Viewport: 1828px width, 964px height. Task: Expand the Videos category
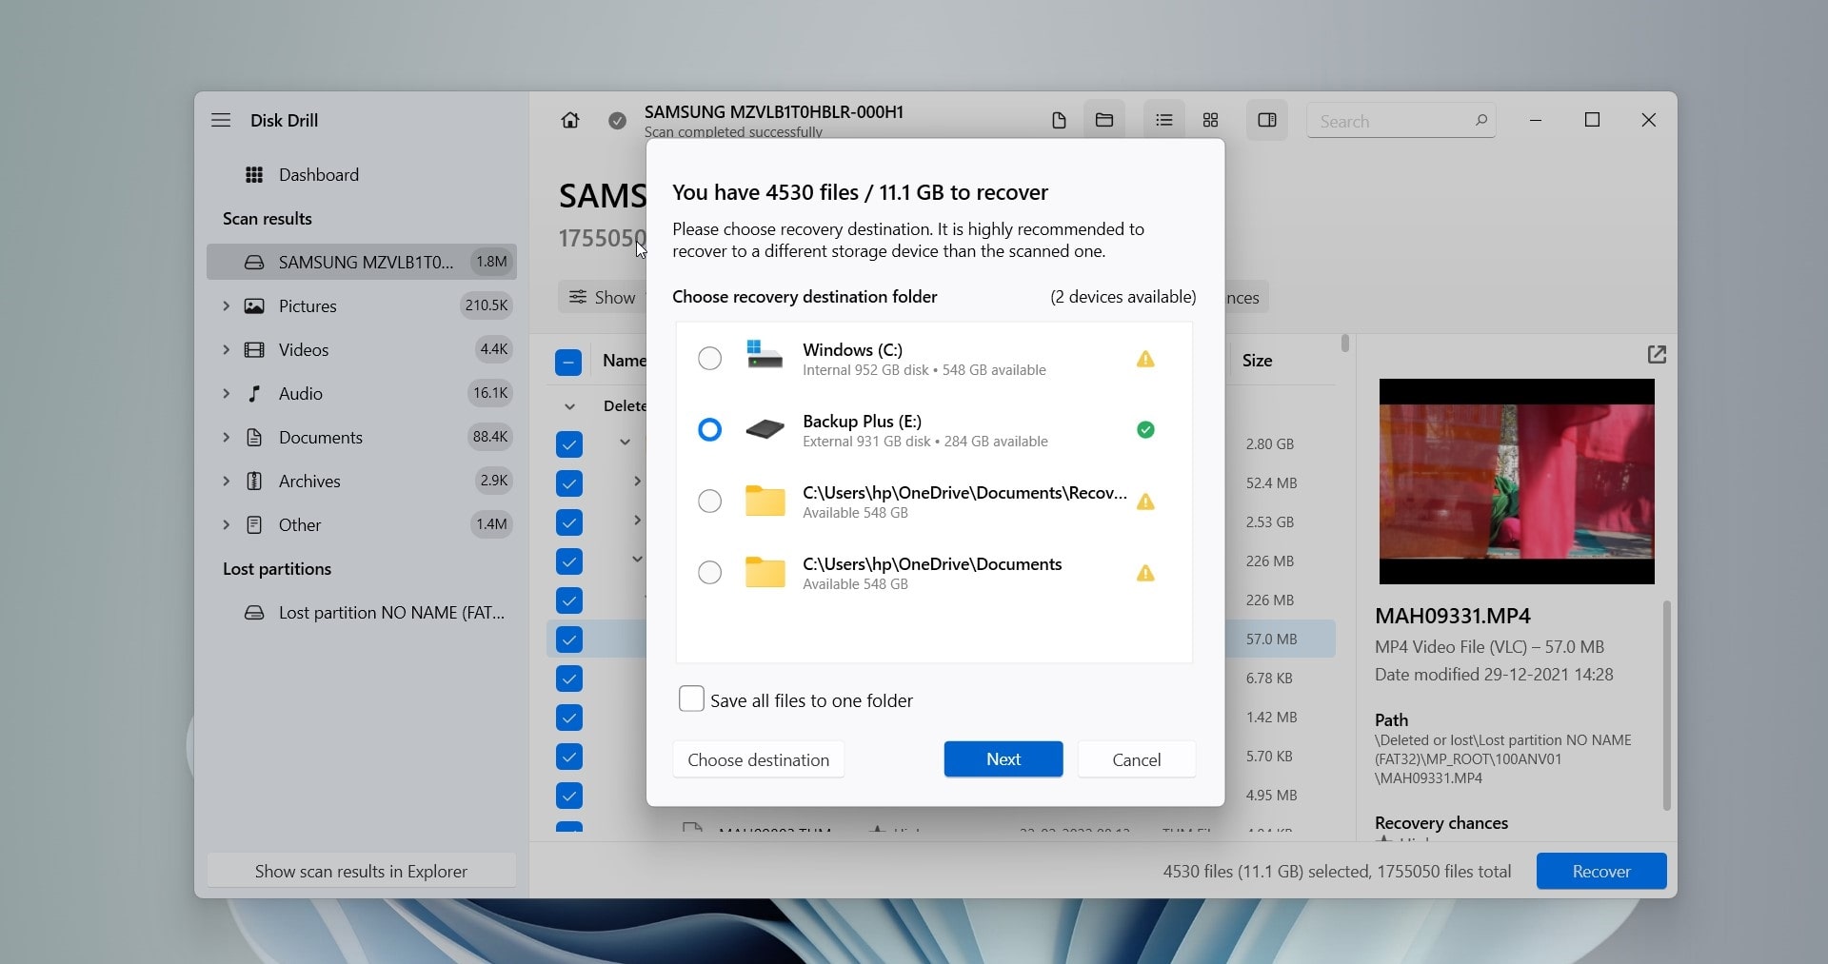click(x=226, y=350)
